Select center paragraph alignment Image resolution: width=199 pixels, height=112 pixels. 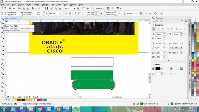163,29
